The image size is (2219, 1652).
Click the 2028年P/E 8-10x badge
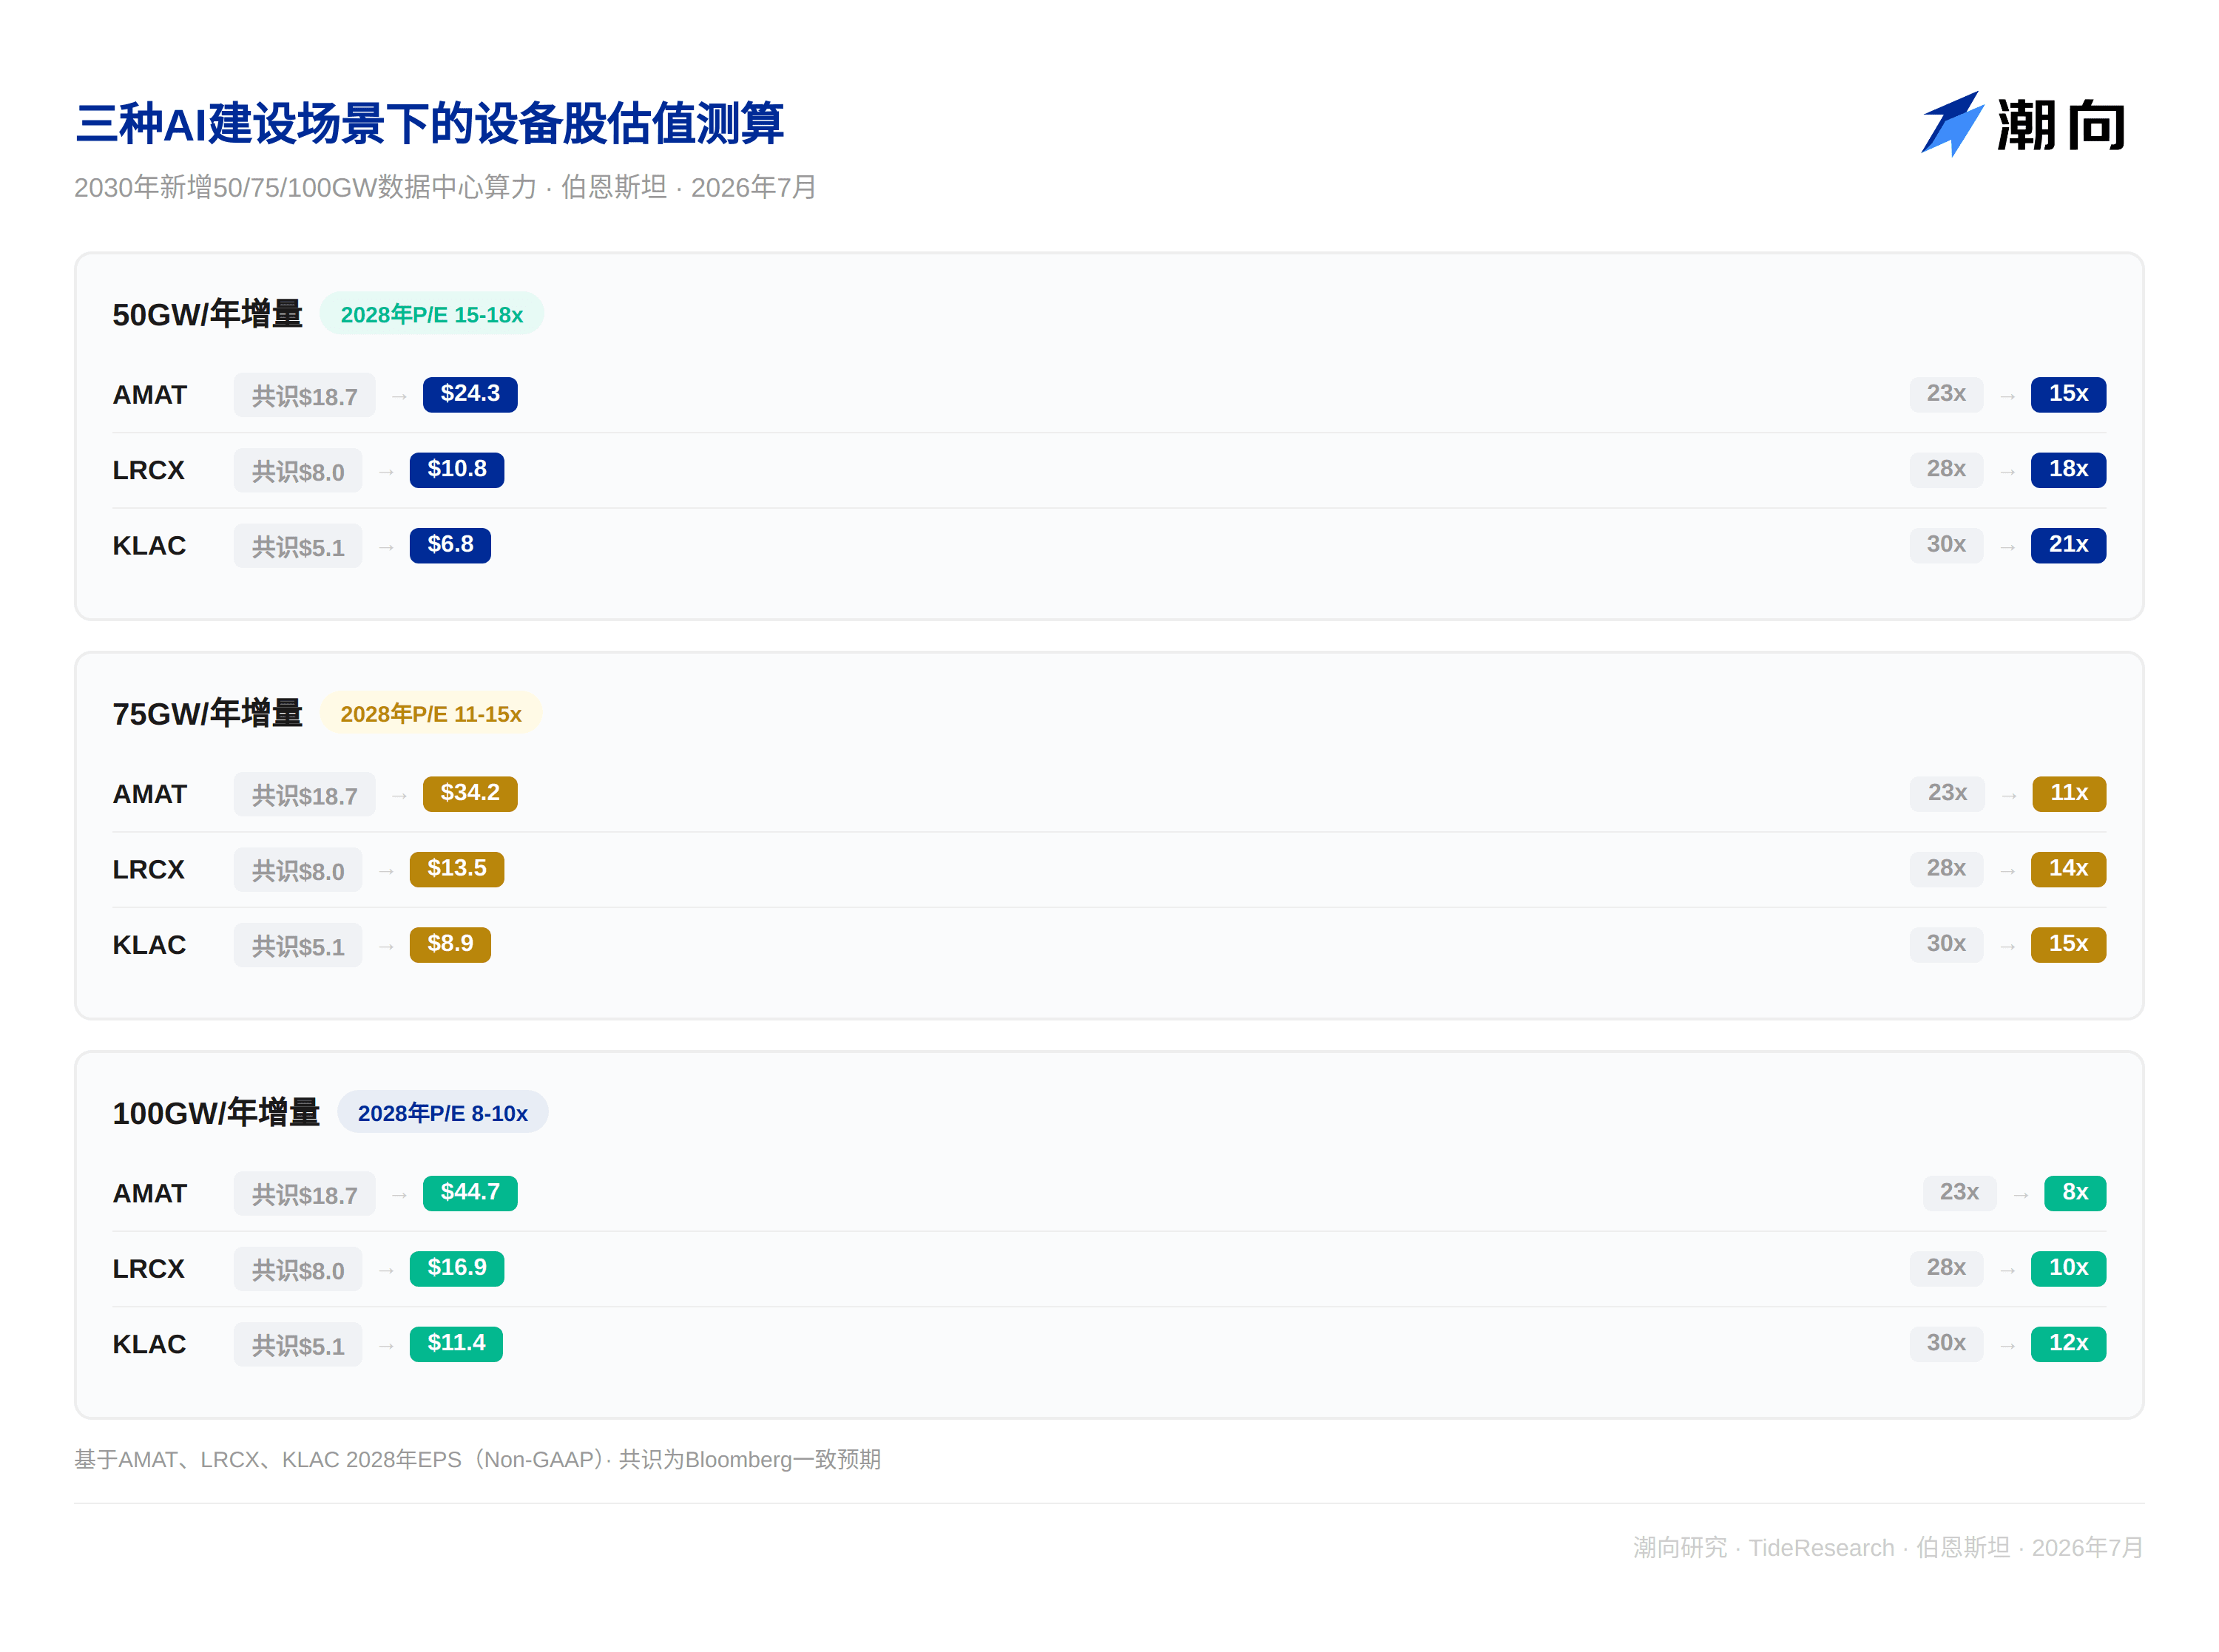tap(443, 1112)
